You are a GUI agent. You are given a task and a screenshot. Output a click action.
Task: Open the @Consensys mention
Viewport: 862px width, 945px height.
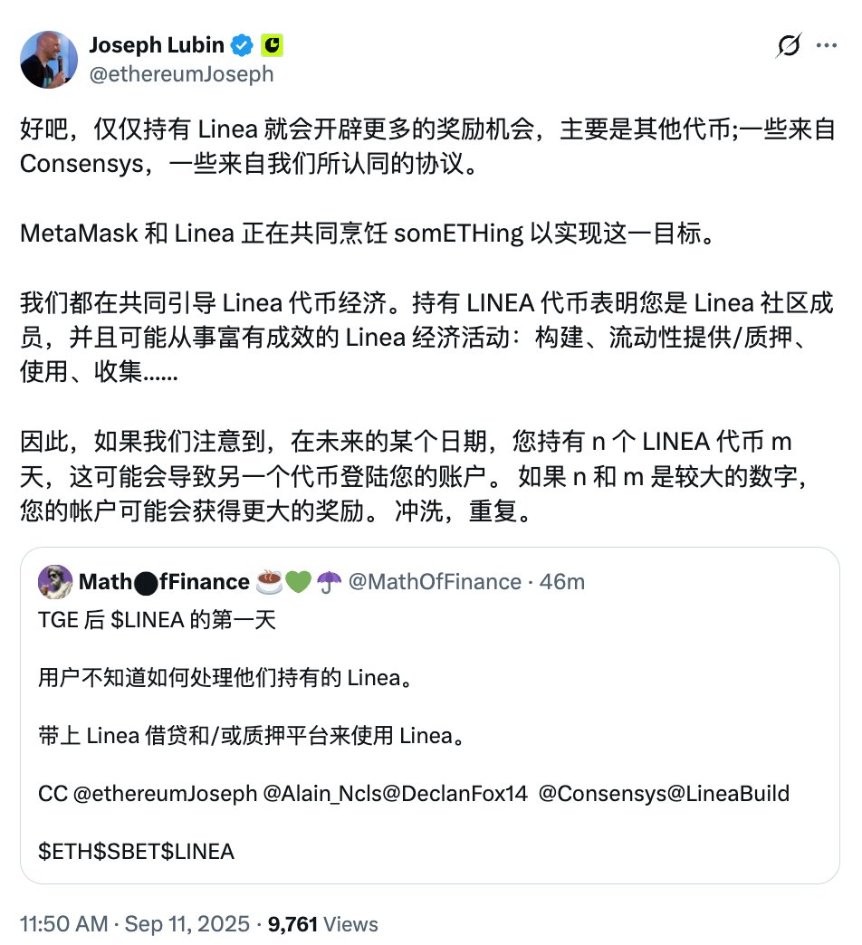coord(602,794)
